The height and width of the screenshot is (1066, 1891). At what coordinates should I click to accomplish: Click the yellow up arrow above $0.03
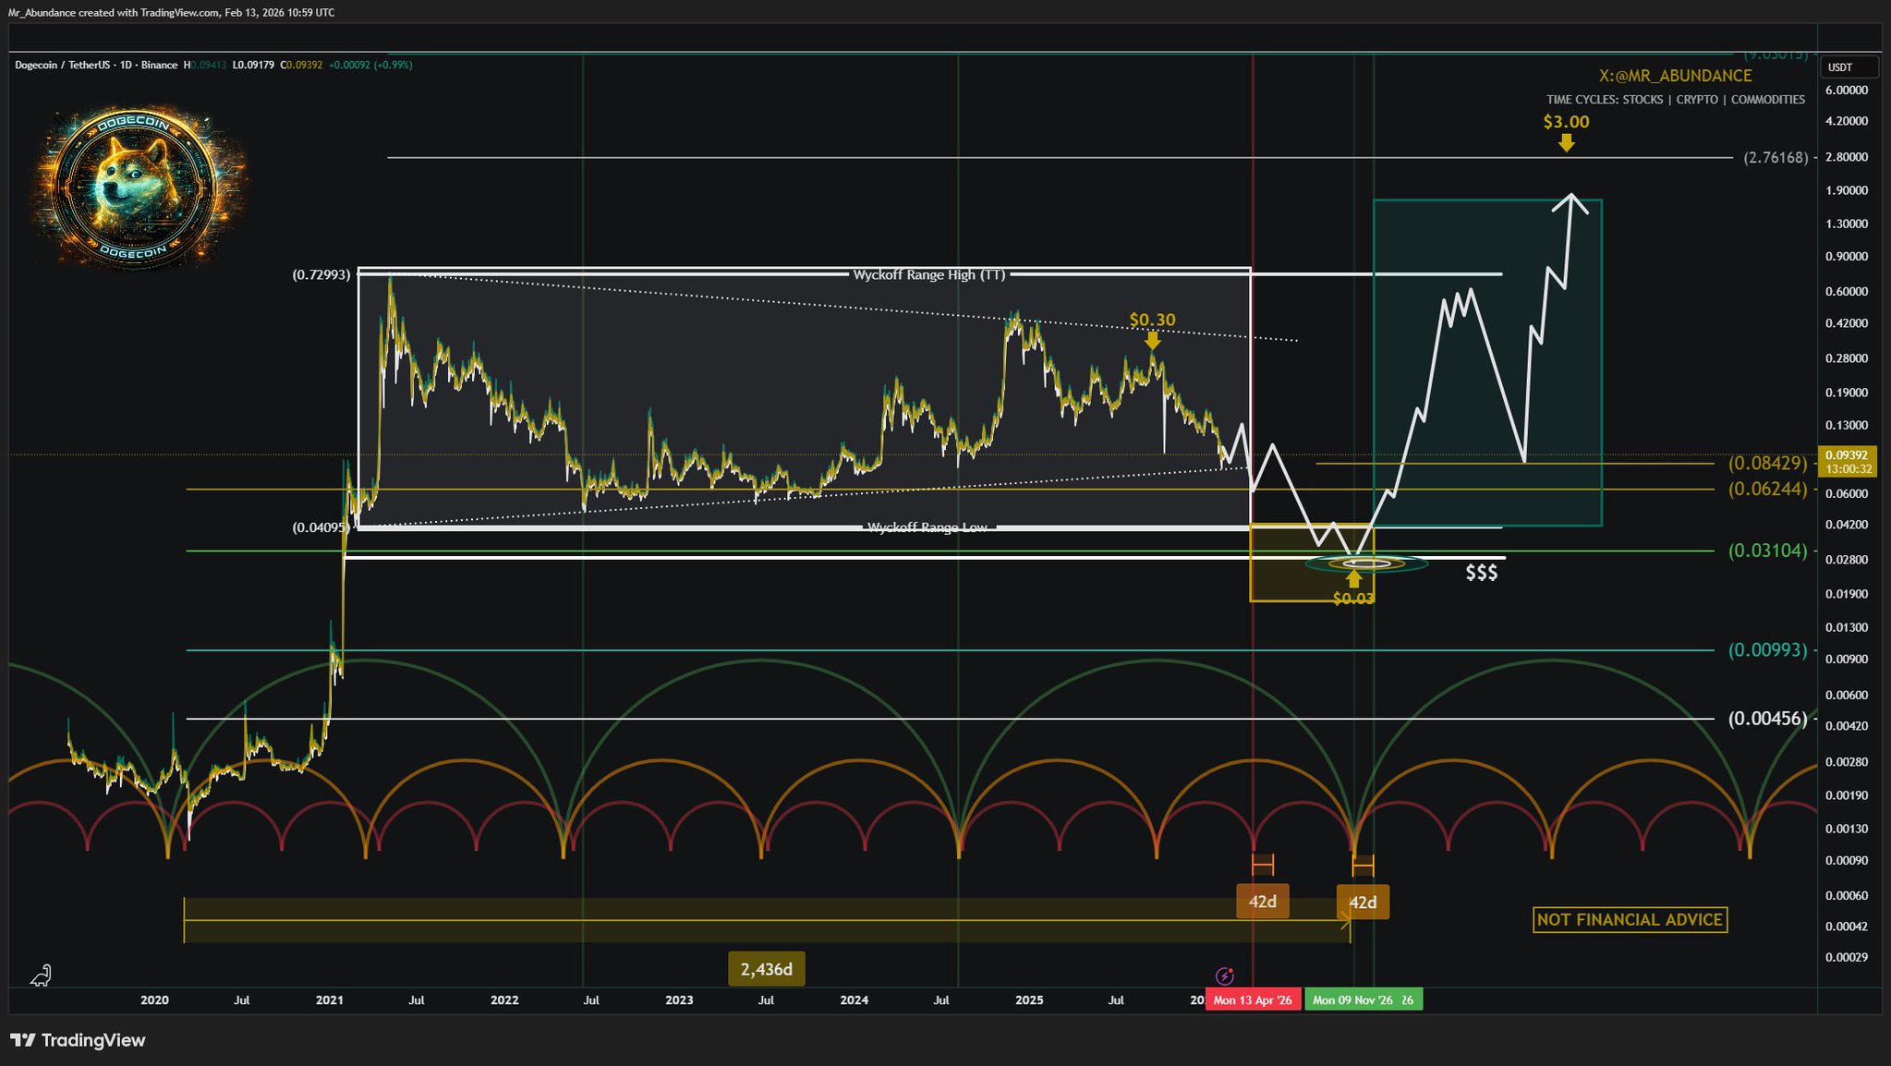1353,579
